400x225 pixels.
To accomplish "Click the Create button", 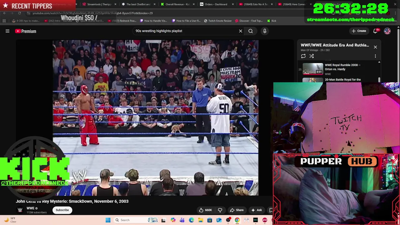I will click(359, 31).
